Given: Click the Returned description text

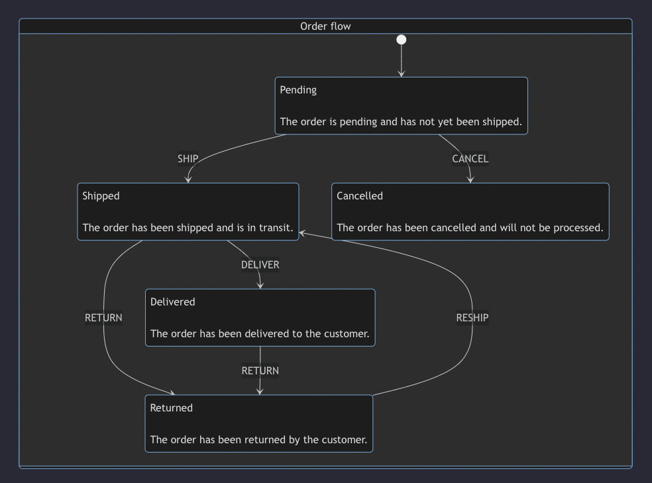Looking at the screenshot, I should point(258,439).
